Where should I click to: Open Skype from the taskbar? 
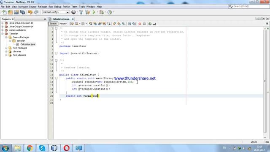(x=42, y=148)
